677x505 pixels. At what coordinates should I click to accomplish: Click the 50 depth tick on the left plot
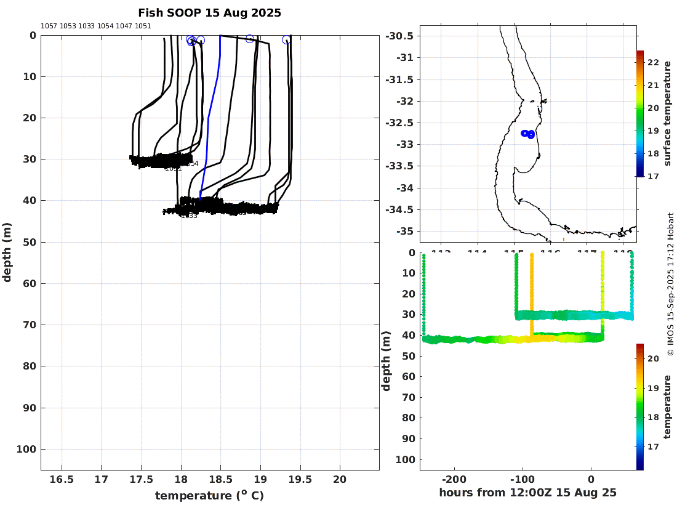pyautogui.click(x=30, y=243)
